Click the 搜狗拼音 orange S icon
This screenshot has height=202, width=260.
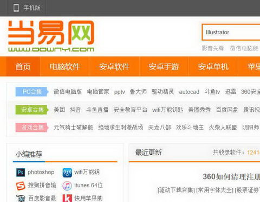21,186
